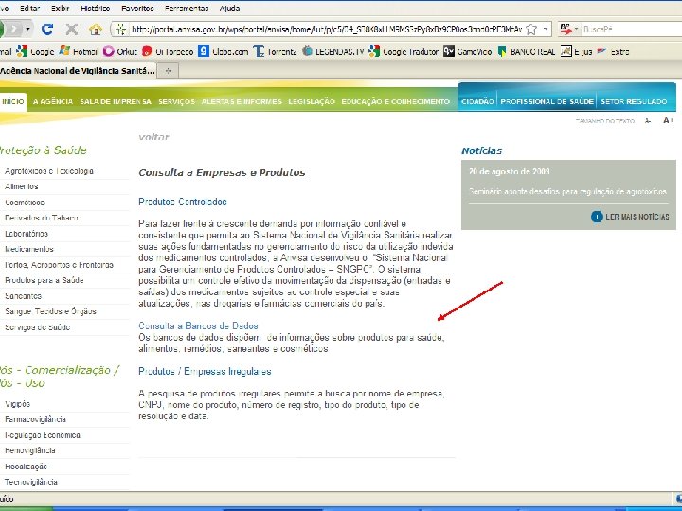Open the back/forward history dropdown arrow
The width and height of the screenshot is (682, 511).
(x=27, y=29)
